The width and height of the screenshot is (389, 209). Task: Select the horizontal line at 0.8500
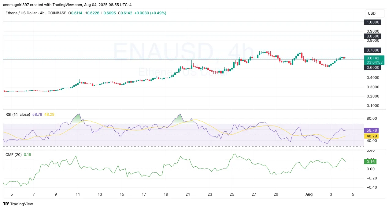tap(183, 36)
